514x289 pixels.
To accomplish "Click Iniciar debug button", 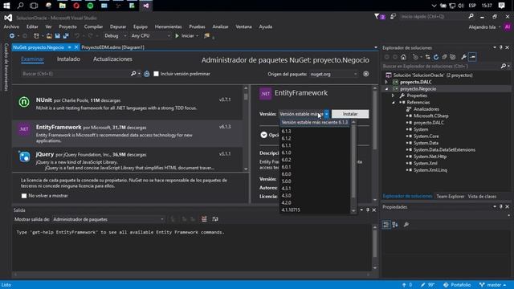I will [186, 35].
